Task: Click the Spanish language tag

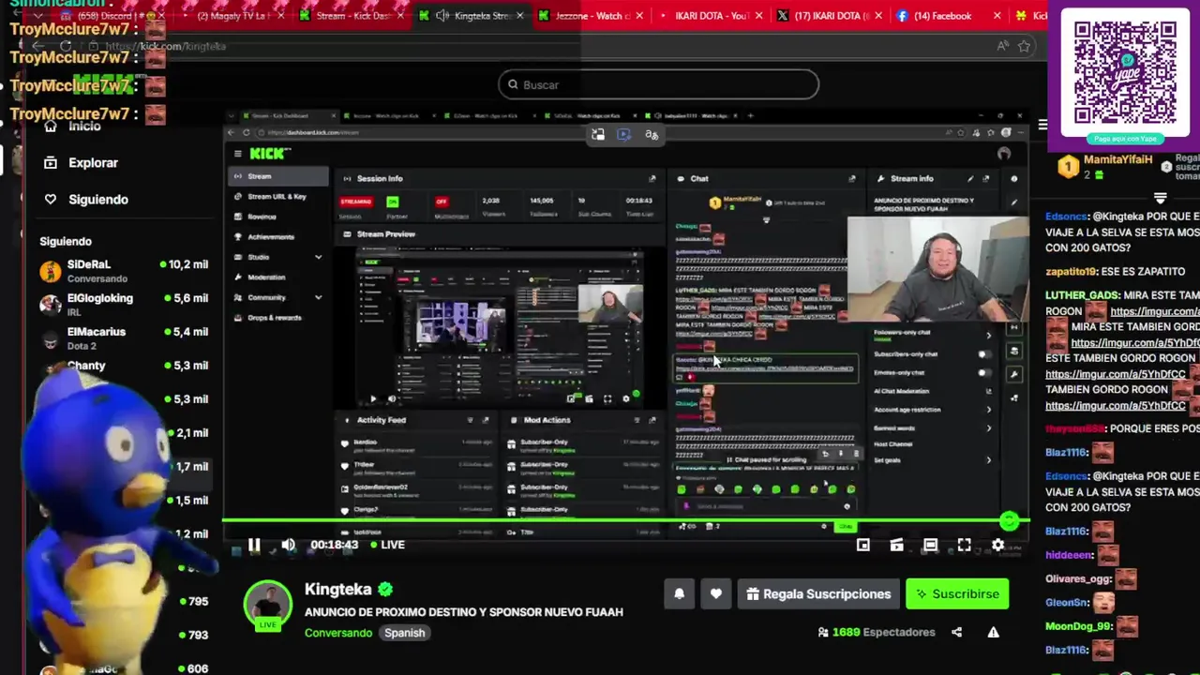Action: [404, 633]
